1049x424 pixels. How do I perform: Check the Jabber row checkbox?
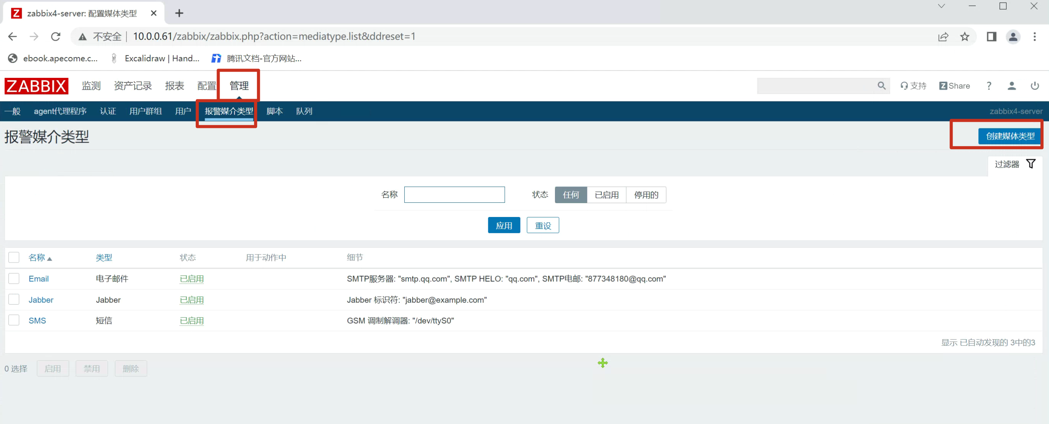(x=14, y=299)
